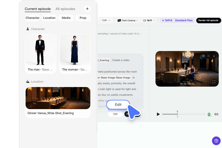Select Dinner Venue_Wide Shot_Evening location card
The width and height of the screenshot is (222, 148).
(58, 102)
